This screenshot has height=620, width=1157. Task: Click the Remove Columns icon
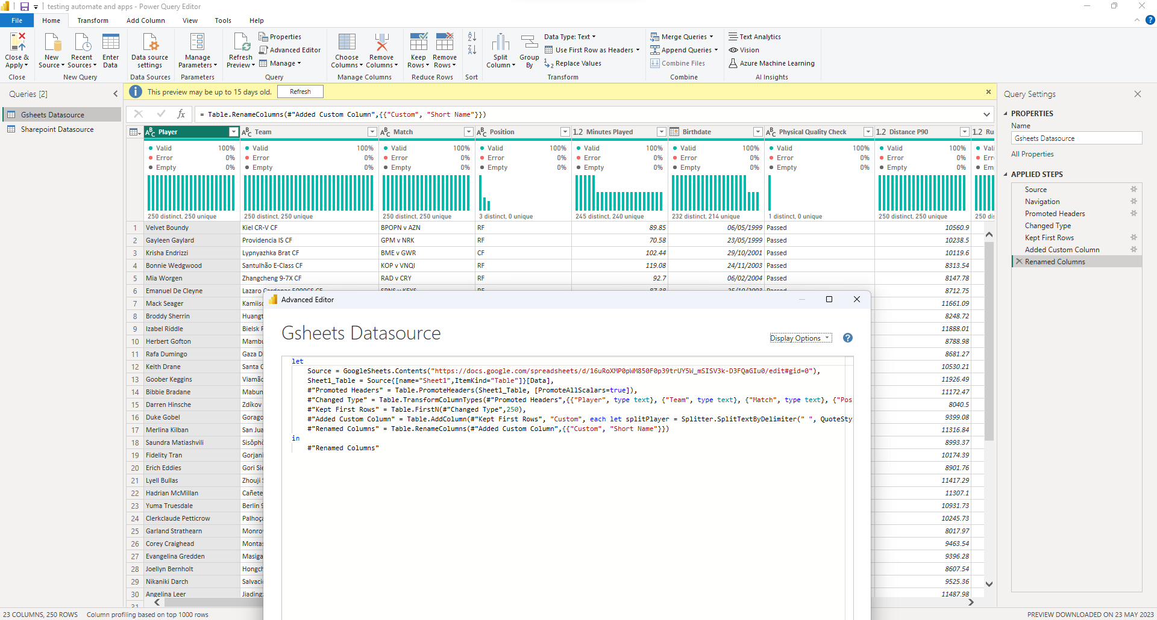click(381, 42)
